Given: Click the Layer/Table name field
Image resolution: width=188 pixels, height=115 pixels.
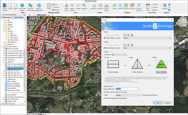Looking at the screenshot, I should (127, 89).
